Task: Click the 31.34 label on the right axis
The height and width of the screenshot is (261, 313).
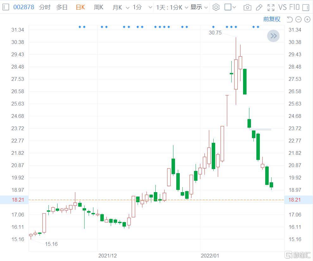Action: click(x=295, y=30)
